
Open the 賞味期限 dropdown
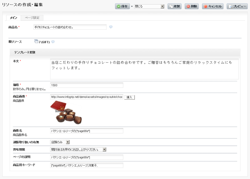pos(78,149)
